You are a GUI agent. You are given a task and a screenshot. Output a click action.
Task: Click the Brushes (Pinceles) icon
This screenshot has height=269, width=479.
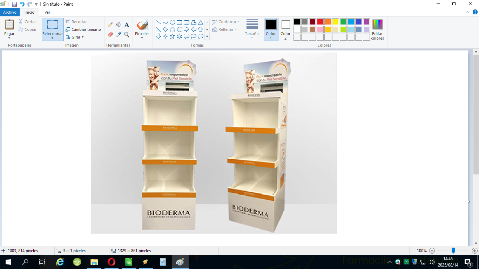[142, 25]
